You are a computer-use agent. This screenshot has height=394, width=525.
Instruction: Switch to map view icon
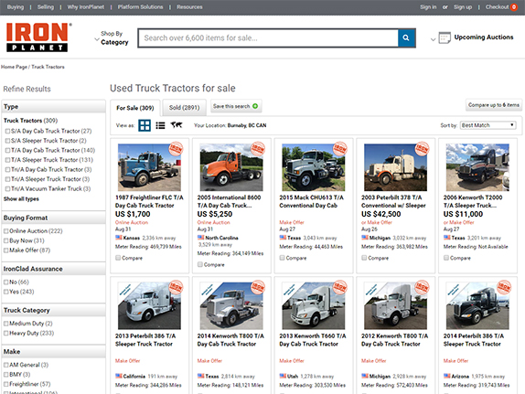[x=177, y=125]
